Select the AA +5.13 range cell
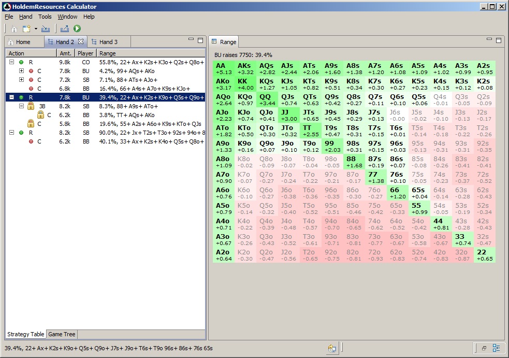Viewport: 509px width, 358px height. click(x=224, y=68)
